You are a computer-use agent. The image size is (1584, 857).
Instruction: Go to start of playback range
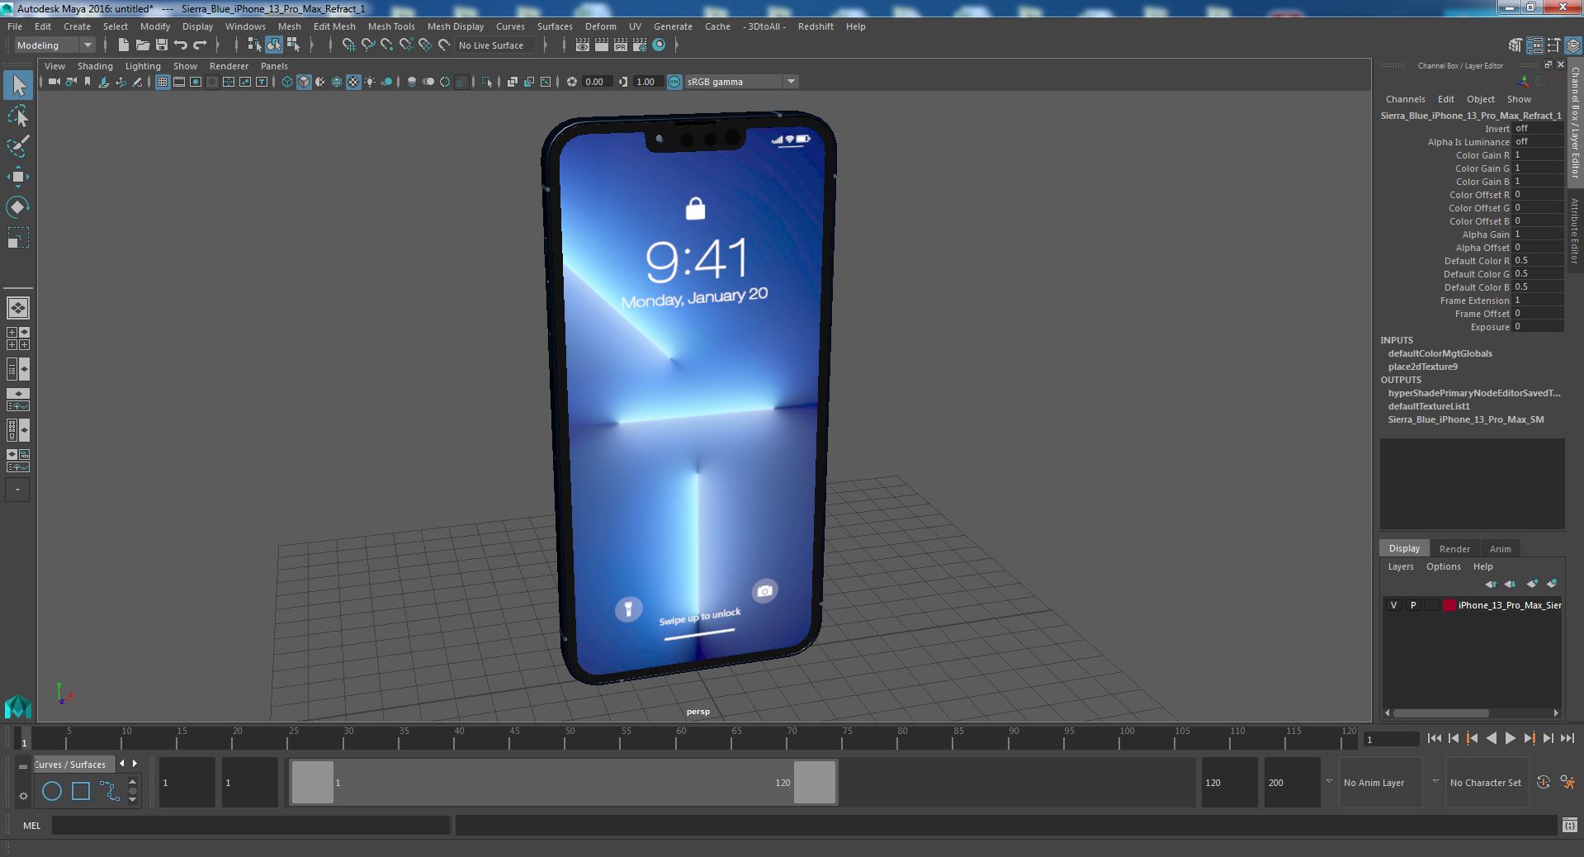tap(1434, 739)
